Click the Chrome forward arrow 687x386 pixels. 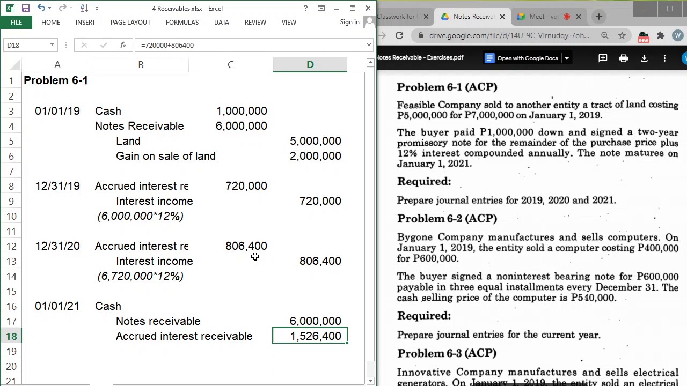(382, 35)
